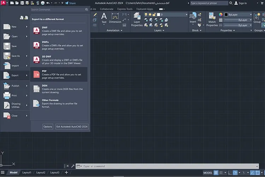Viewport: 265px width, 177px height.
Task: Toggle snap mode in status bar
Action: [x=221, y=173]
